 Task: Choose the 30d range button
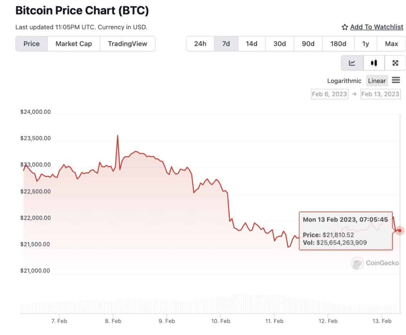tap(280, 44)
